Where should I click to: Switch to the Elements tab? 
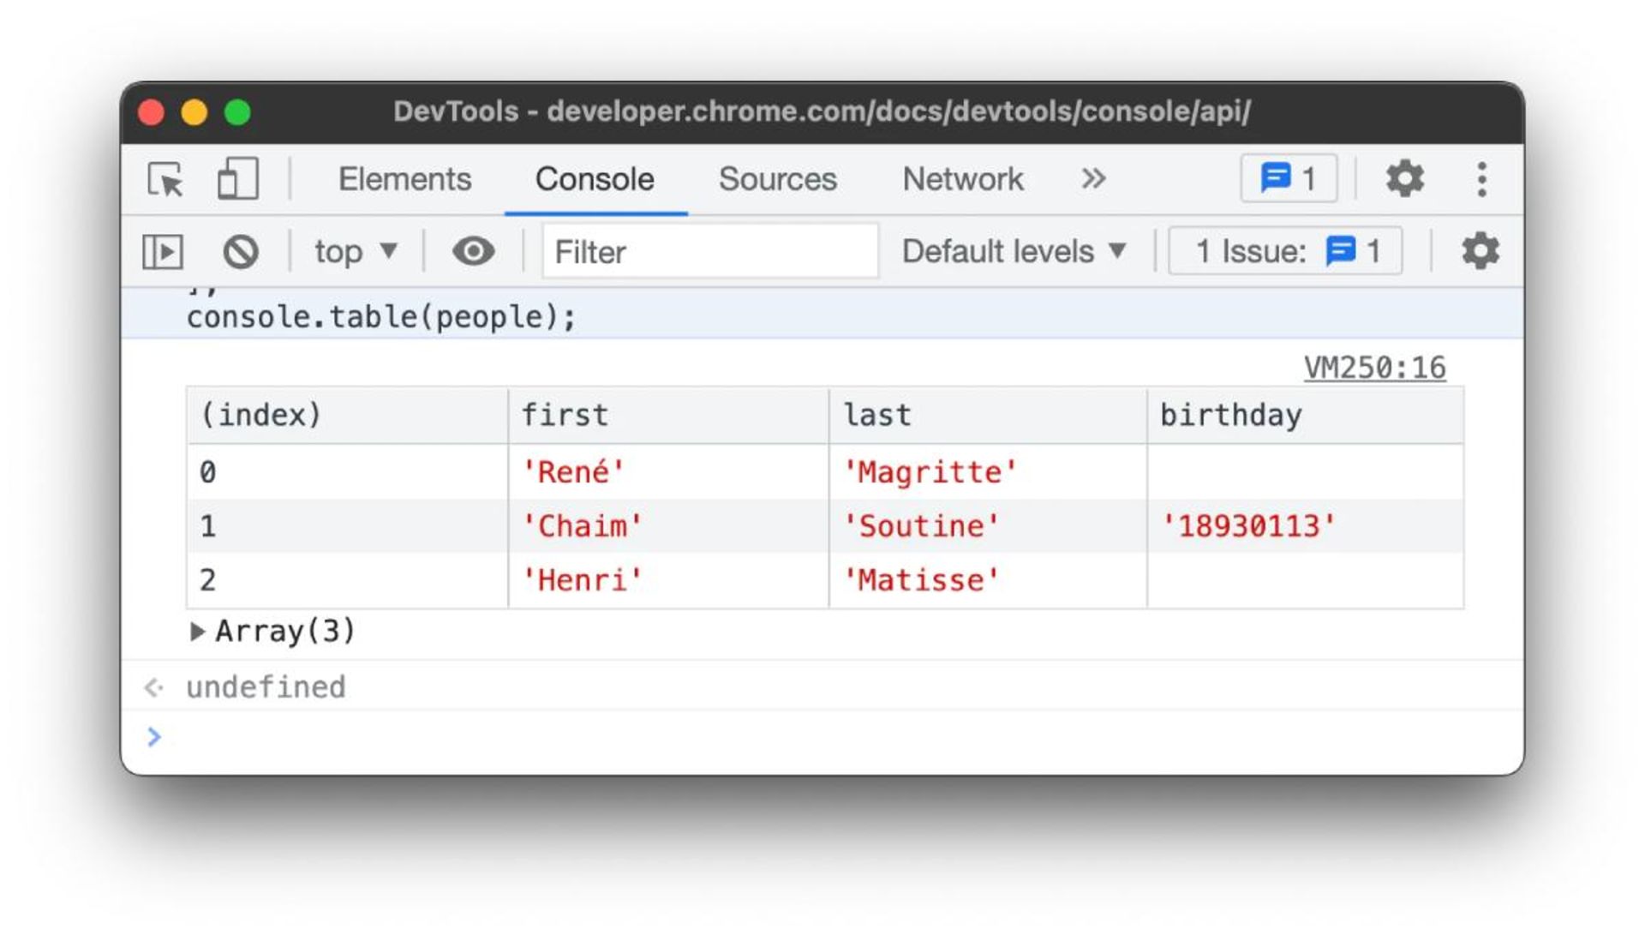point(404,179)
